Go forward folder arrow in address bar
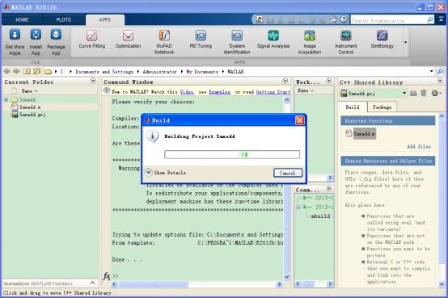 16,71
